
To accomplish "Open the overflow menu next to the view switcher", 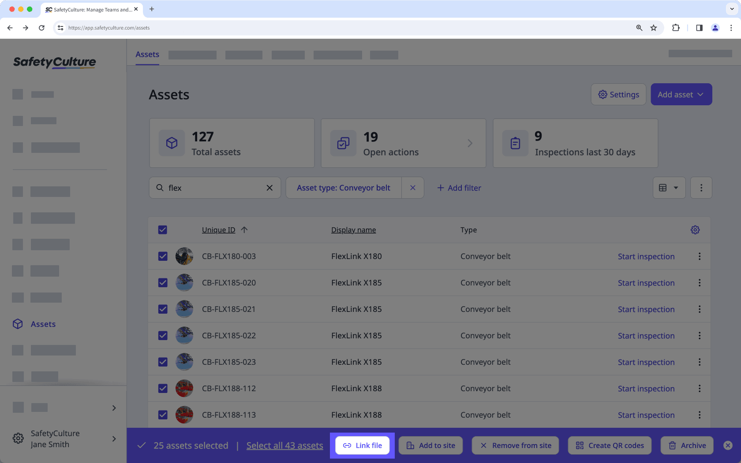I will (701, 187).
